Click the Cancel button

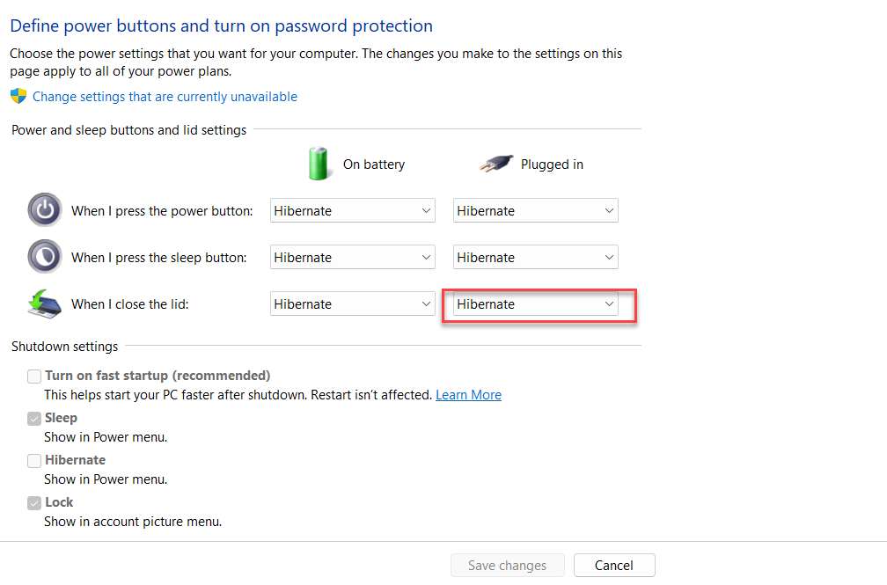614,565
